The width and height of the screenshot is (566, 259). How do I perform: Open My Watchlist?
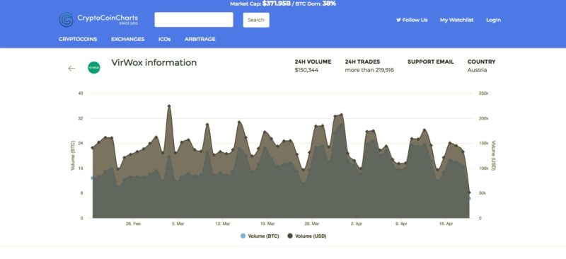point(456,20)
